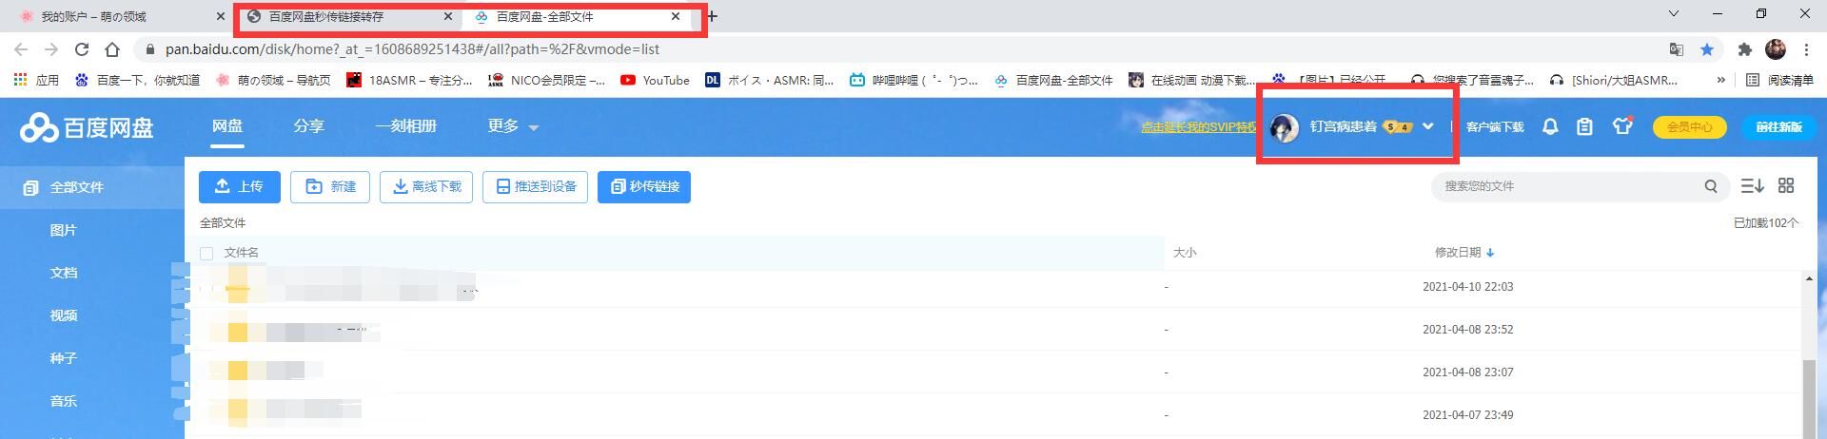Open the clipboard notes icon in header
Screen dimensions: 1827x439
click(1584, 126)
